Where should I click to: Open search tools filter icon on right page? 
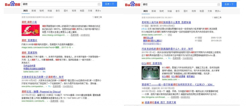point(213,17)
